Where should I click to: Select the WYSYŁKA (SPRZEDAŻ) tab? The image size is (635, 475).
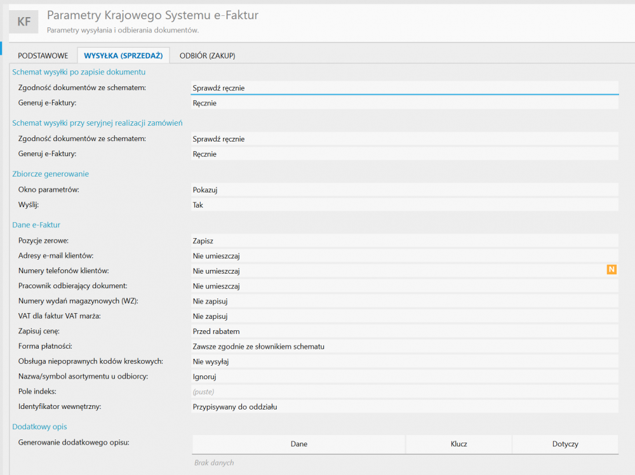coord(124,55)
